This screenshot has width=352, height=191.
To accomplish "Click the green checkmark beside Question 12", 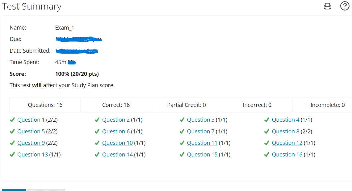I will click(x=266, y=143).
